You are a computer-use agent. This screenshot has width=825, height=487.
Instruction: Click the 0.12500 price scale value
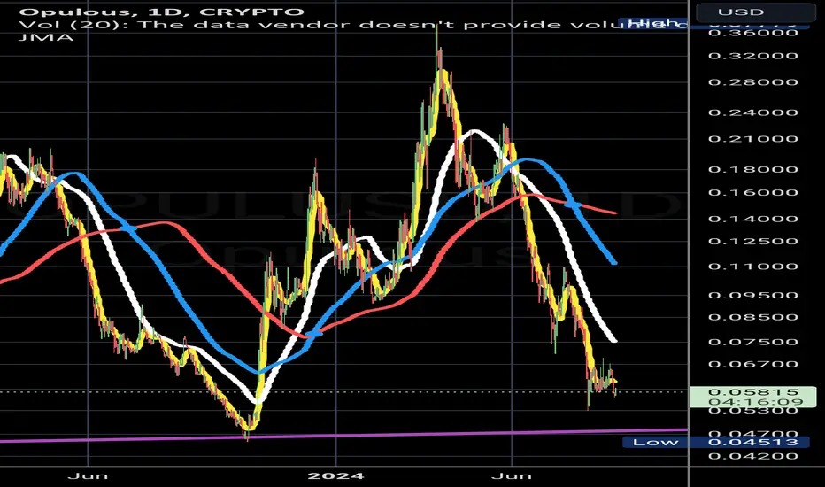(x=753, y=242)
